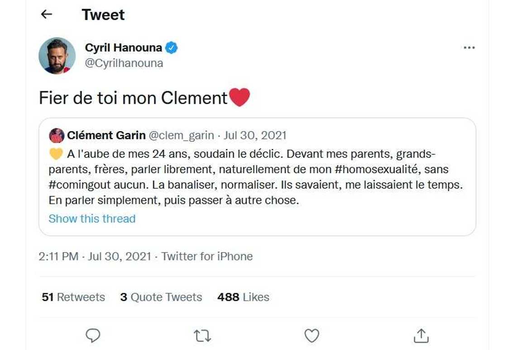Open the three-dot more options menu
This screenshot has width=507, height=350.
[x=469, y=48]
